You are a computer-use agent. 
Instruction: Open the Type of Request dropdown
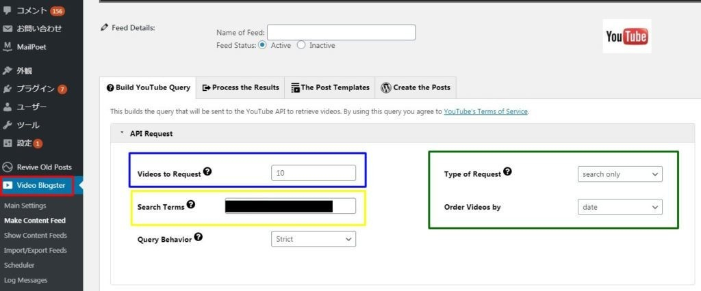coord(620,174)
